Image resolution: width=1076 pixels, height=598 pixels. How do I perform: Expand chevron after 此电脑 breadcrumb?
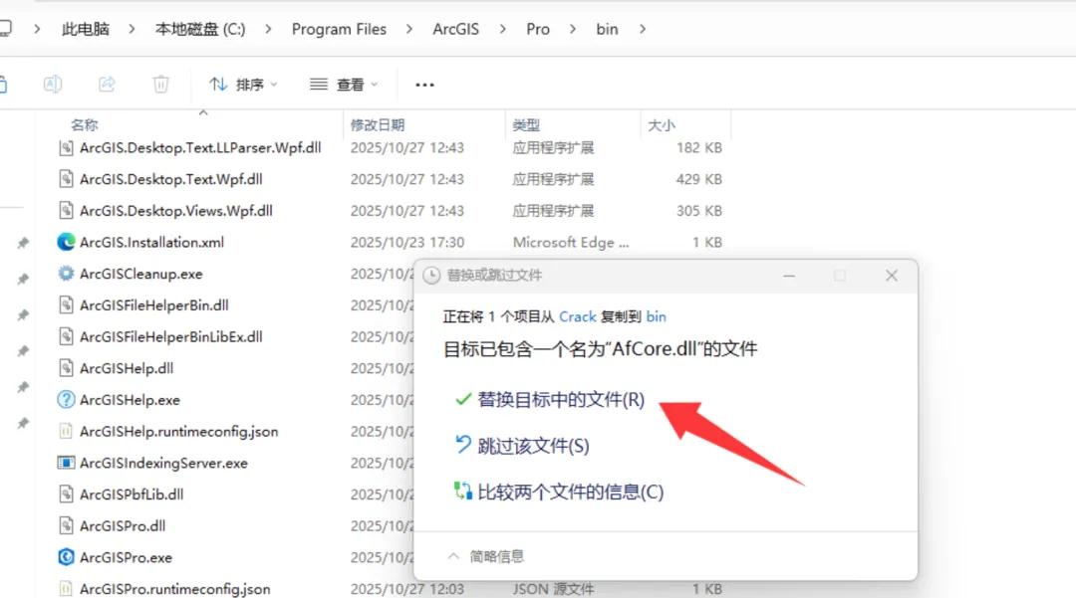(132, 30)
